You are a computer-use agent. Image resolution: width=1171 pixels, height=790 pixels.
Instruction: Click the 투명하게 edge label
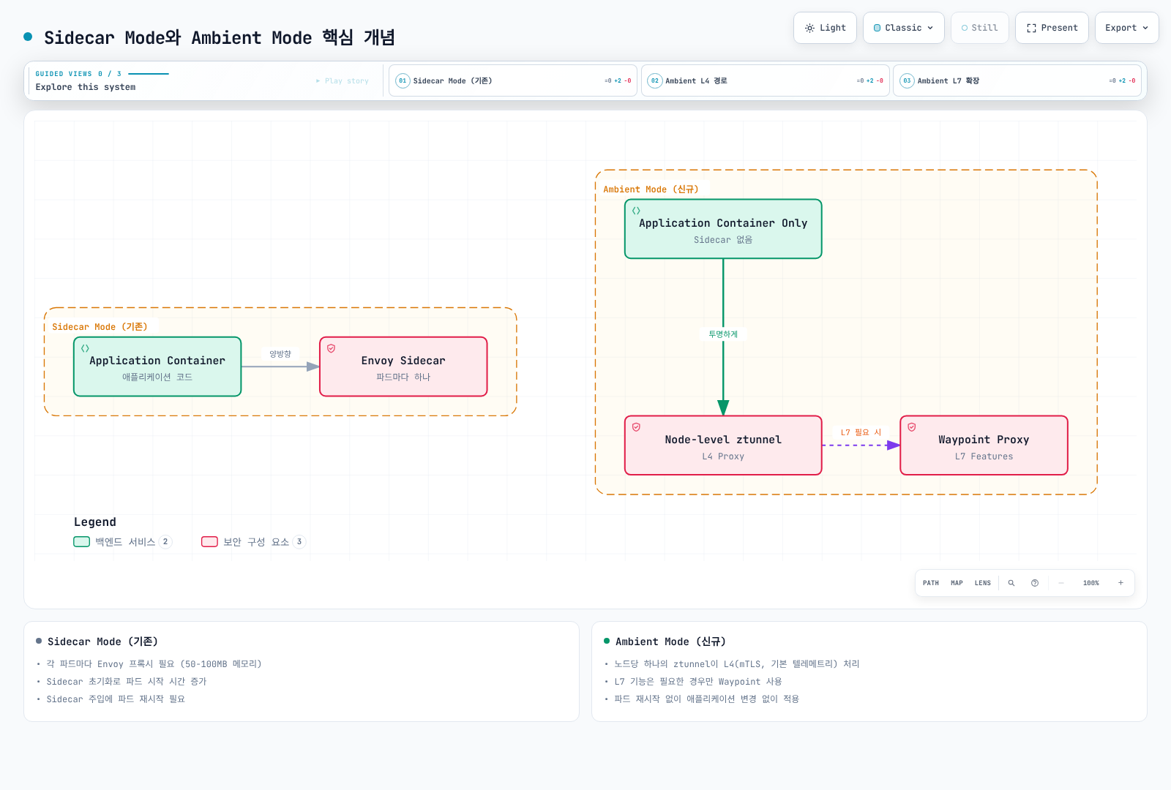pyautogui.click(x=723, y=334)
